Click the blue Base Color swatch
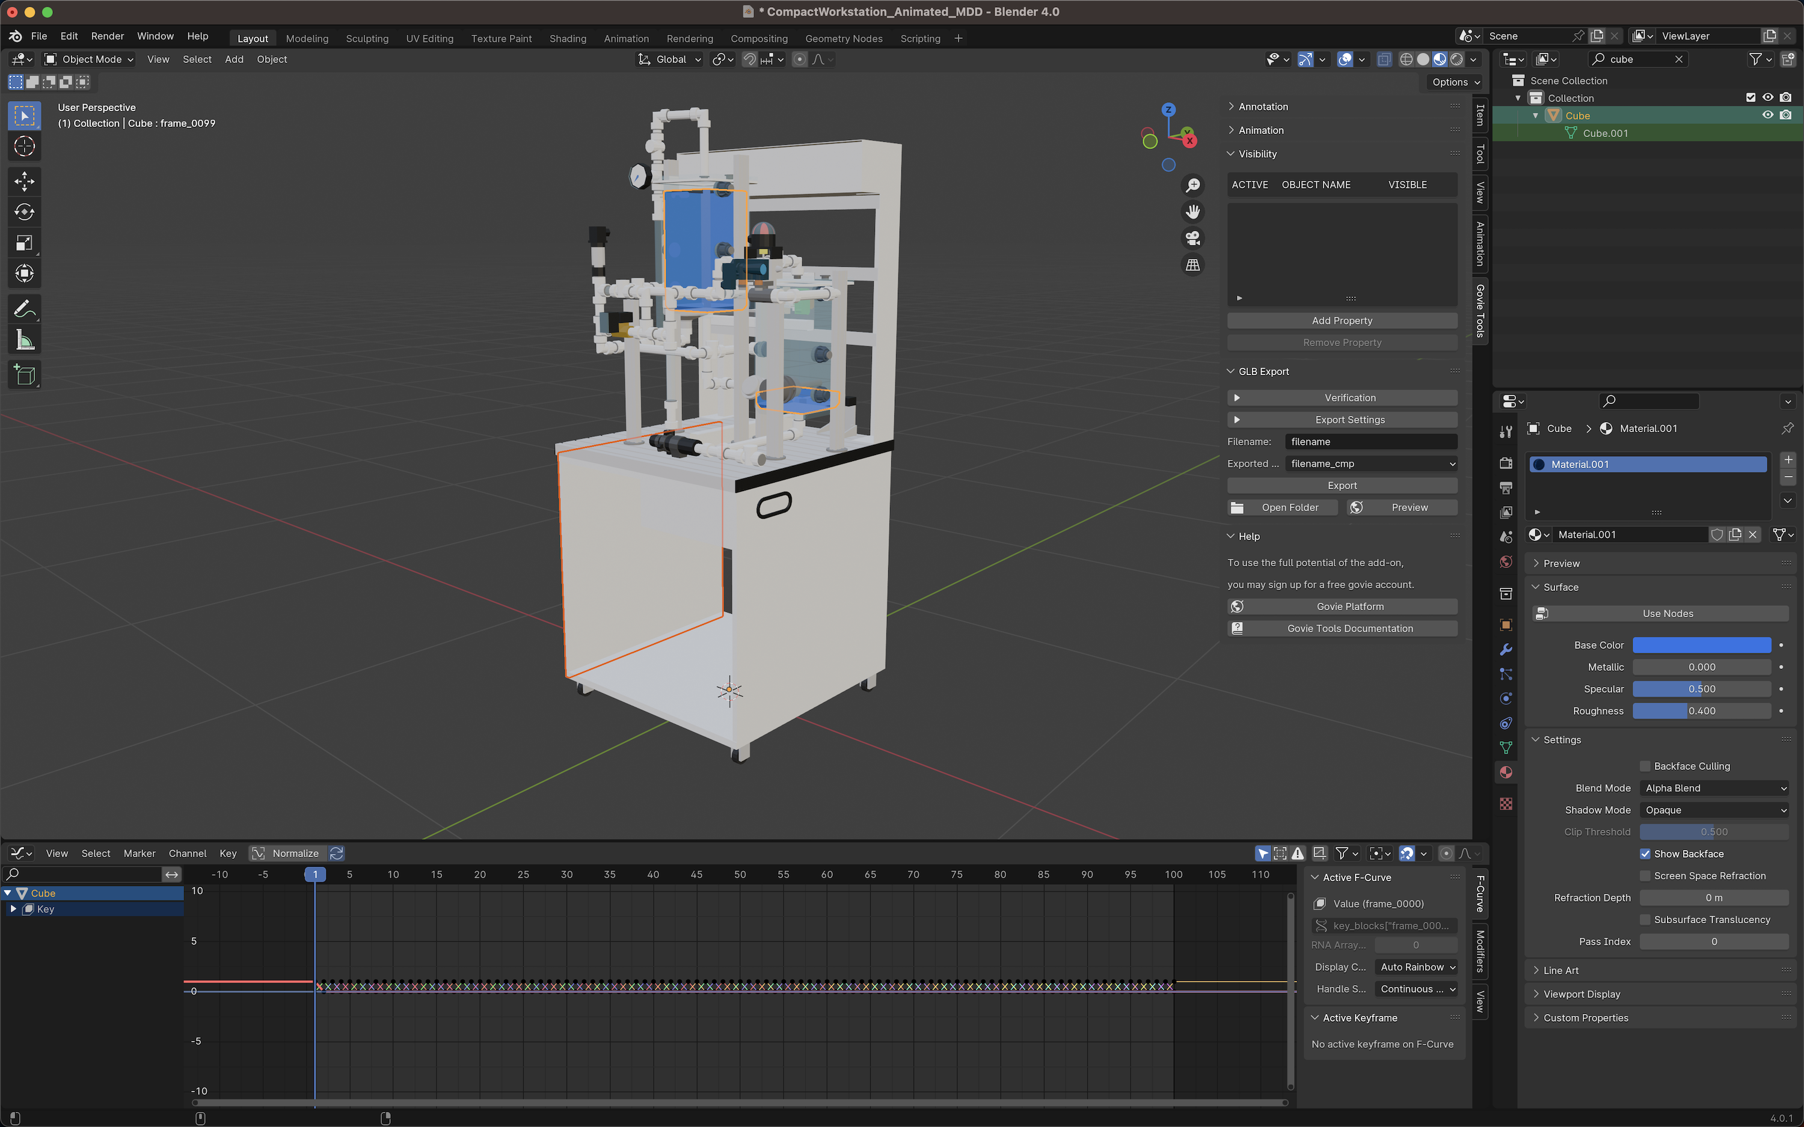Viewport: 1804px width, 1127px height. pyautogui.click(x=1701, y=645)
